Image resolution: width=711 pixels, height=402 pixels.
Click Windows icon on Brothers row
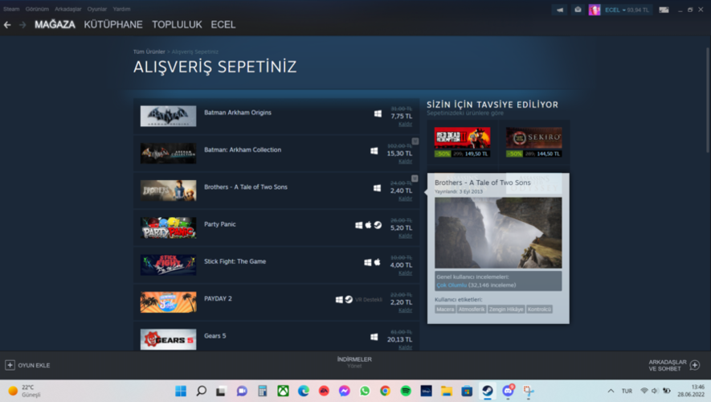tap(377, 188)
